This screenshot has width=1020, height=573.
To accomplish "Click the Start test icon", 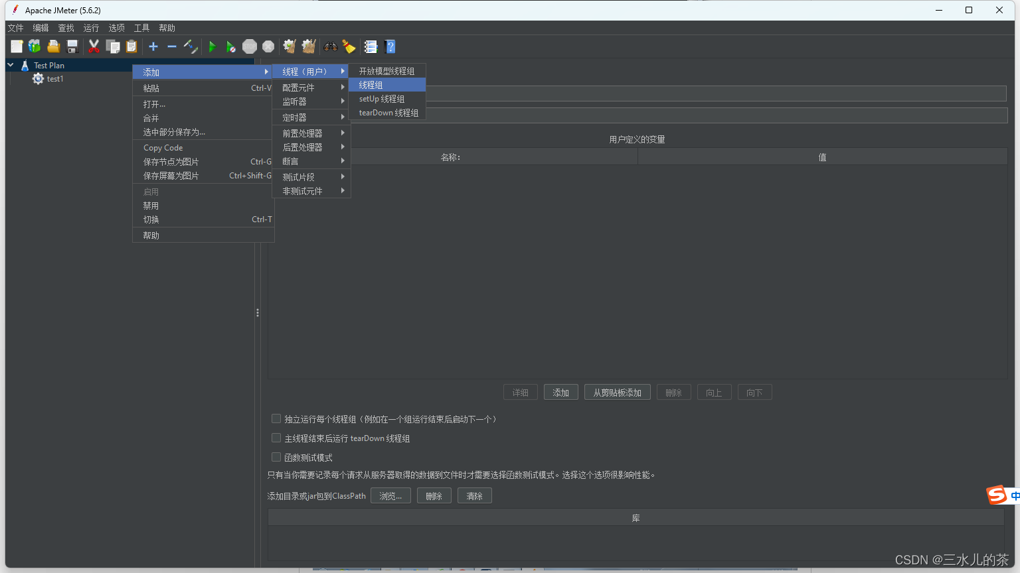I will click(x=212, y=46).
